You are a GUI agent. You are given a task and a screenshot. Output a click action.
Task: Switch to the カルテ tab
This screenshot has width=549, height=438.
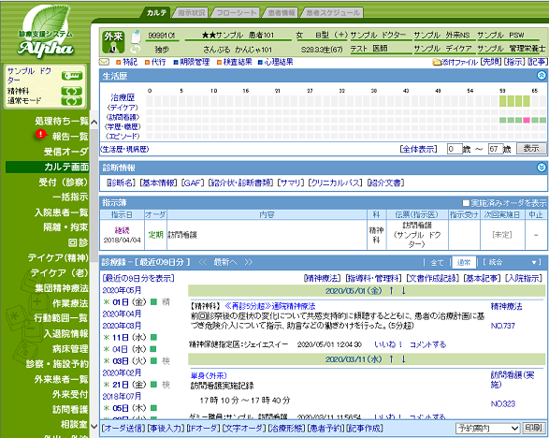coord(156,12)
